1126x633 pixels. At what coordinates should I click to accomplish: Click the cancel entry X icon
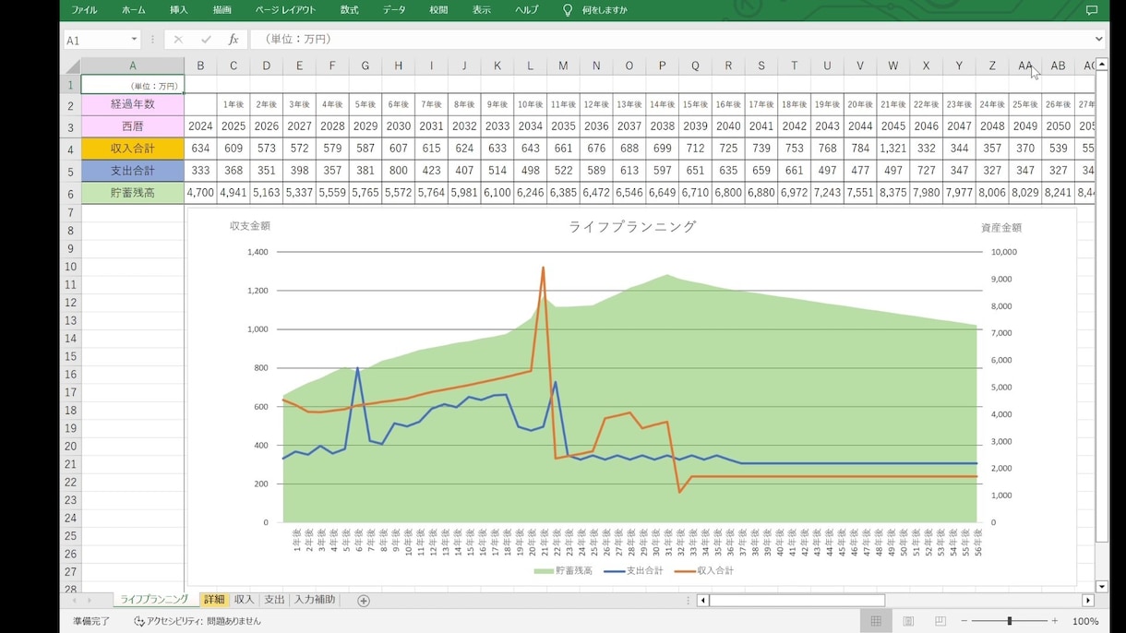178,40
